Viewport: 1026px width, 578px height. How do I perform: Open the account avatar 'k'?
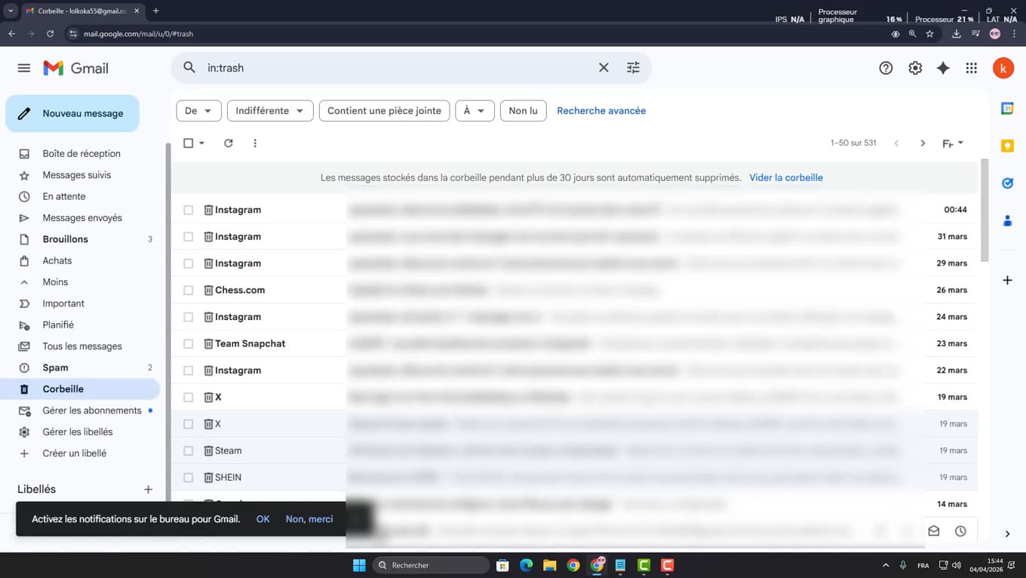(1003, 68)
